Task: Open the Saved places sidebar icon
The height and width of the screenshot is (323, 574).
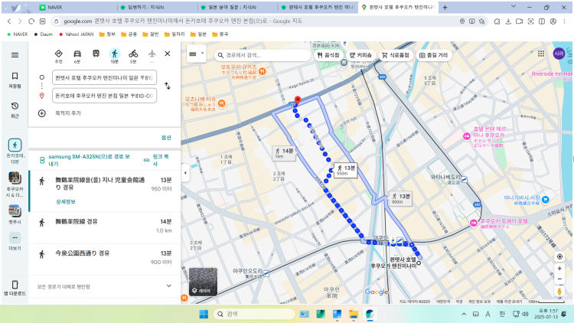Action: coord(15,80)
